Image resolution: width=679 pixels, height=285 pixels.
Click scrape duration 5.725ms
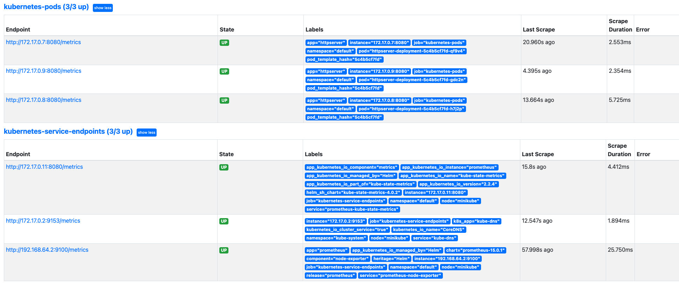pos(620,100)
